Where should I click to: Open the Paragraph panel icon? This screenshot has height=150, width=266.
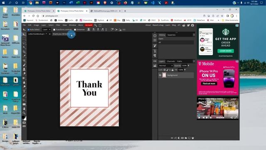155,55
